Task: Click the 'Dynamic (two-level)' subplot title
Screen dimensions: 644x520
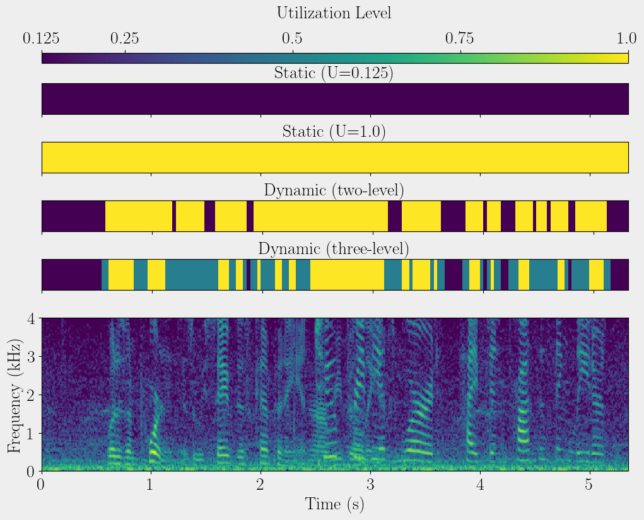Action: coord(334,190)
